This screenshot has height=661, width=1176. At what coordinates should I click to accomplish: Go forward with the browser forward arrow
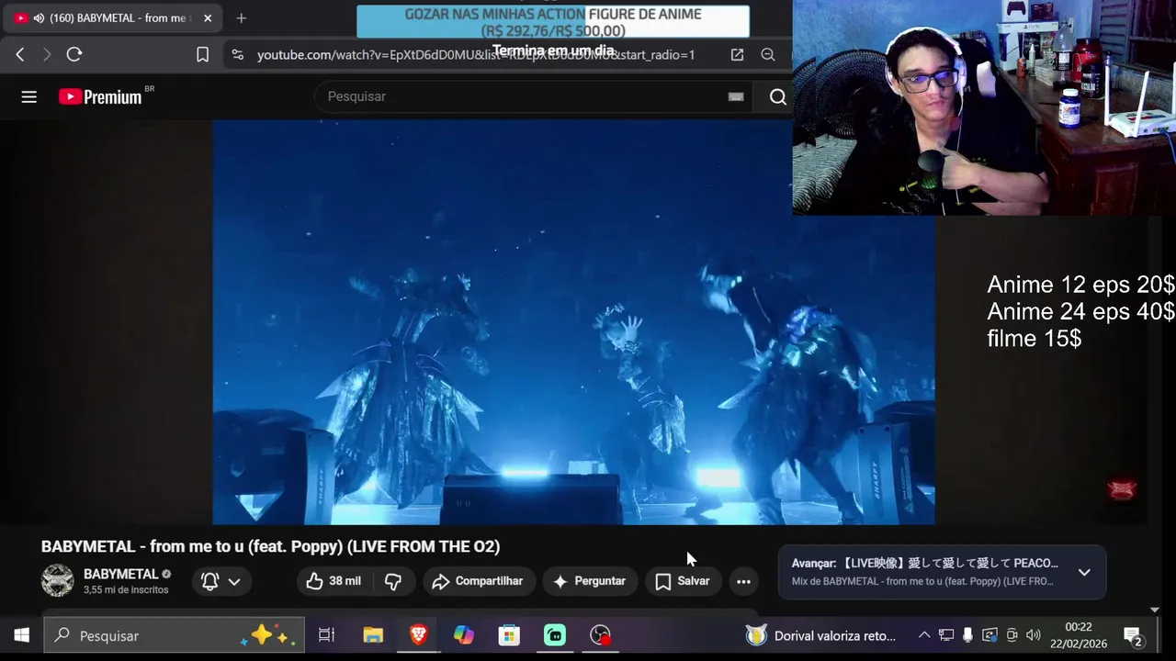[x=47, y=55]
